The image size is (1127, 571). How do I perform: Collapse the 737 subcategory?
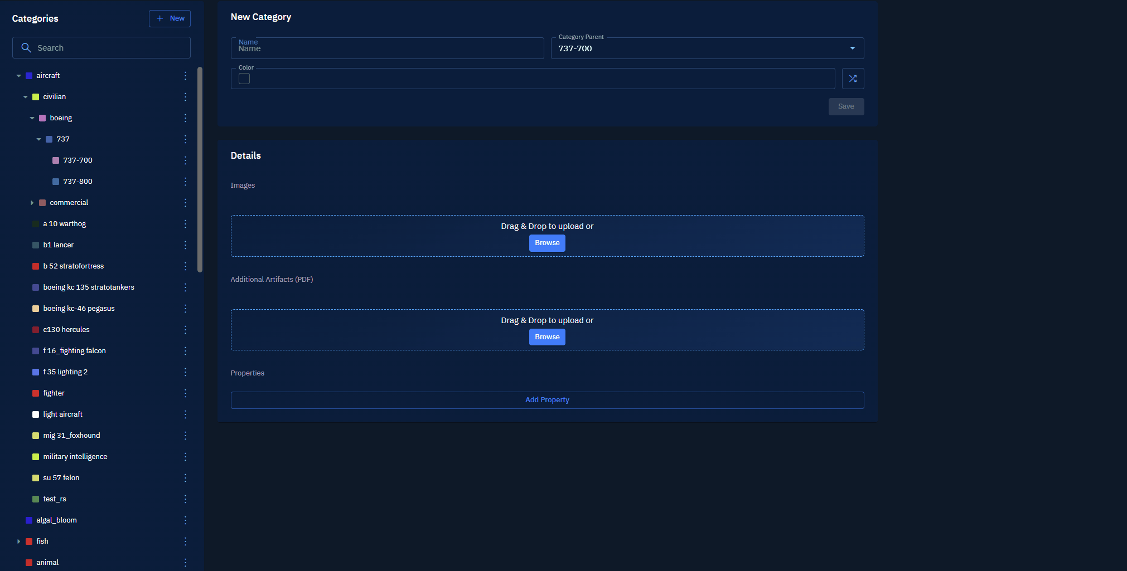pyautogui.click(x=38, y=139)
